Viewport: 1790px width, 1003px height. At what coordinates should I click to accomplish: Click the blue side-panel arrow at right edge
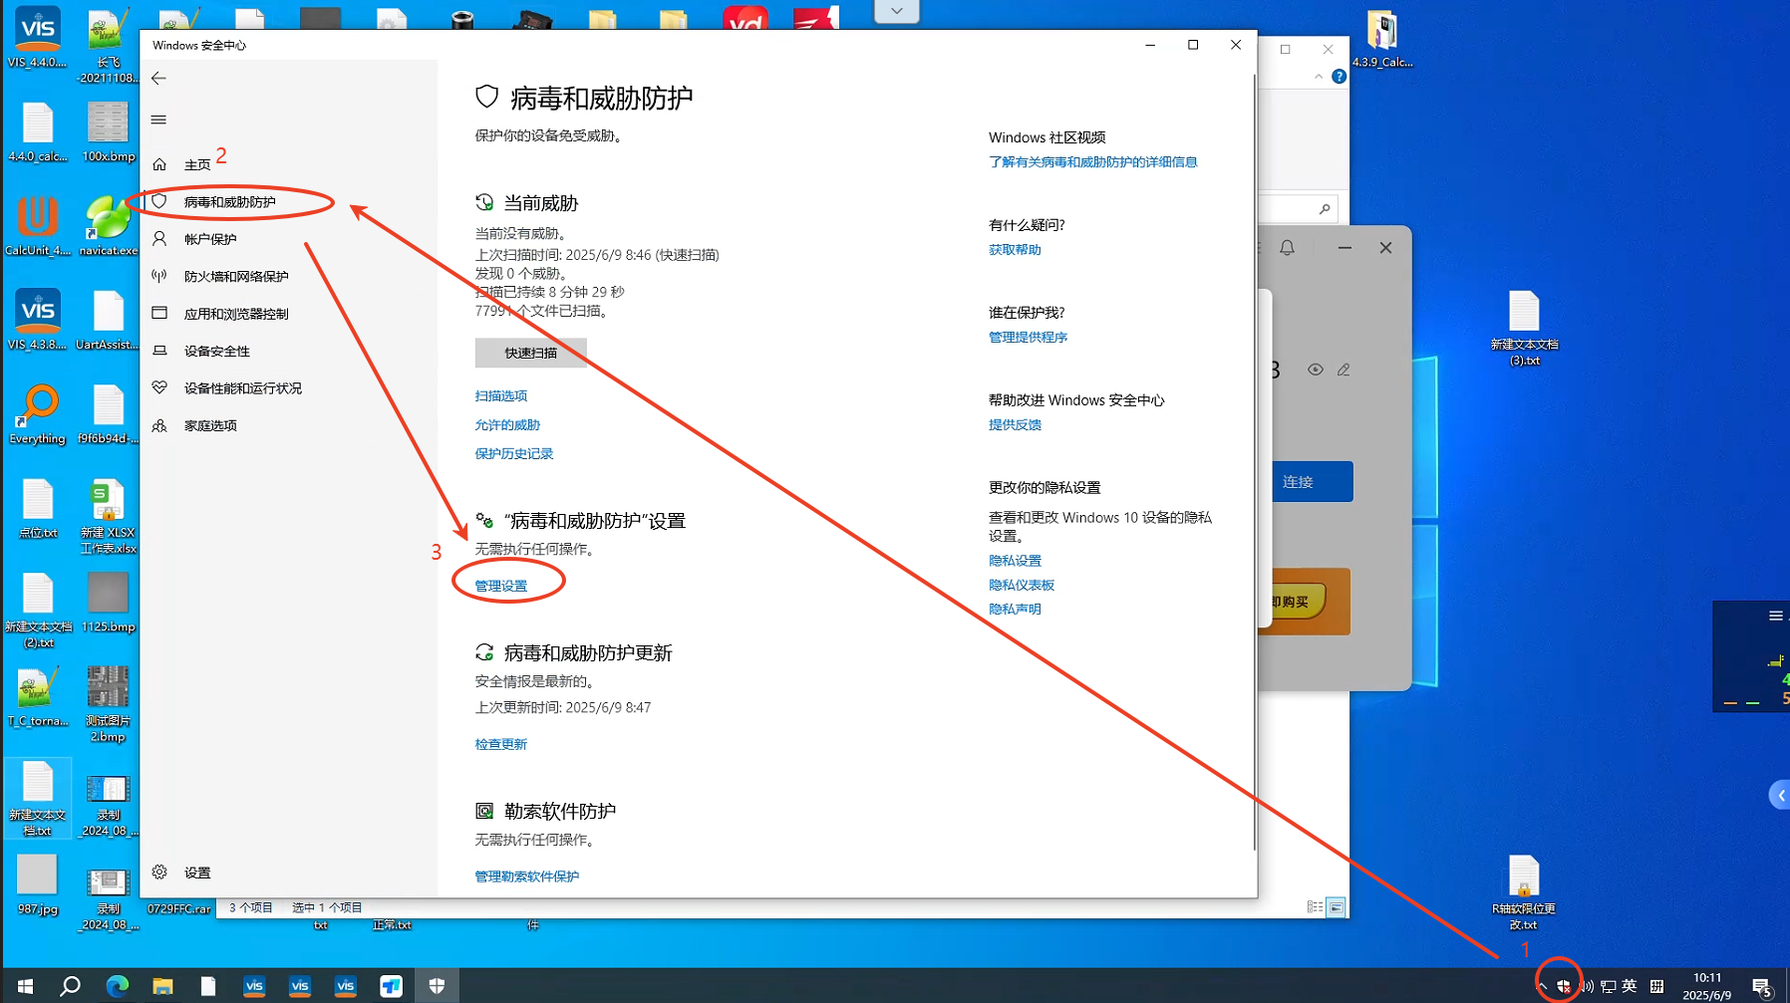[1780, 795]
